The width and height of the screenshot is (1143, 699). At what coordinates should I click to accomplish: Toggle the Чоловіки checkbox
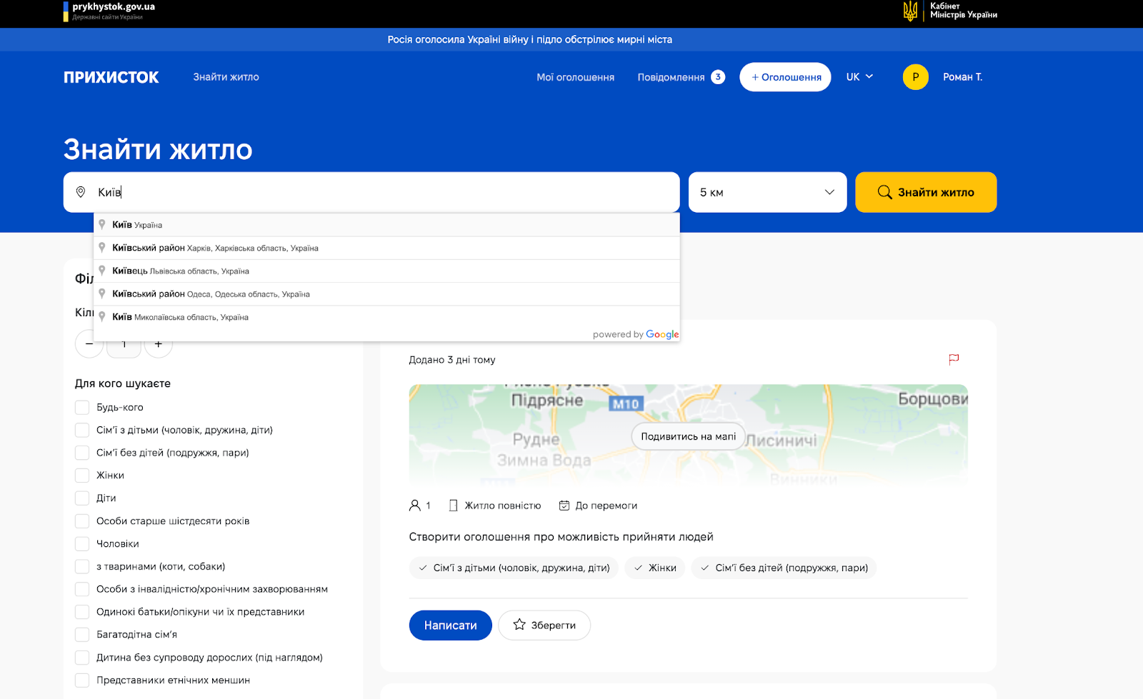click(82, 544)
